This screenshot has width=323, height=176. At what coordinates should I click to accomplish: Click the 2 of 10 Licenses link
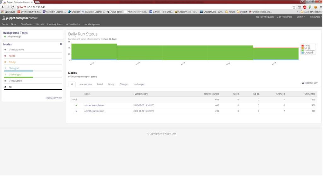tap(285, 17)
